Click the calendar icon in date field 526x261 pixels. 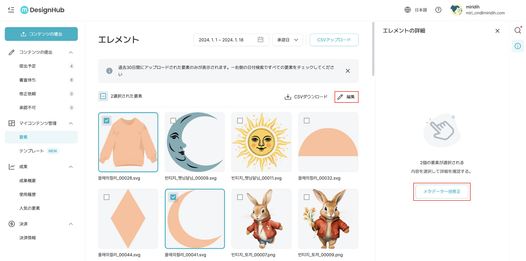pos(260,39)
